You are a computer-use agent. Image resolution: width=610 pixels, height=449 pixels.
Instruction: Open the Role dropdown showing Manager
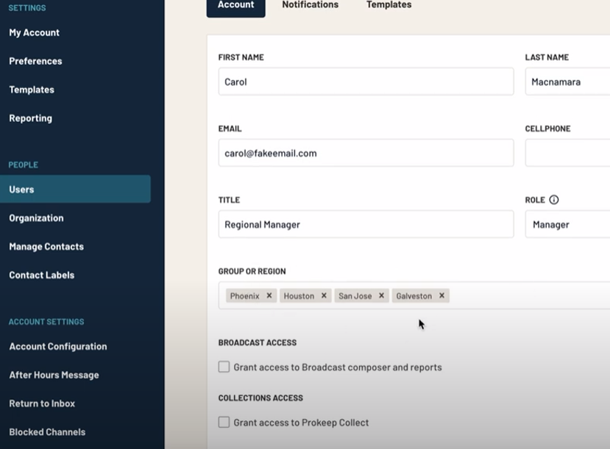coord(567,225)
